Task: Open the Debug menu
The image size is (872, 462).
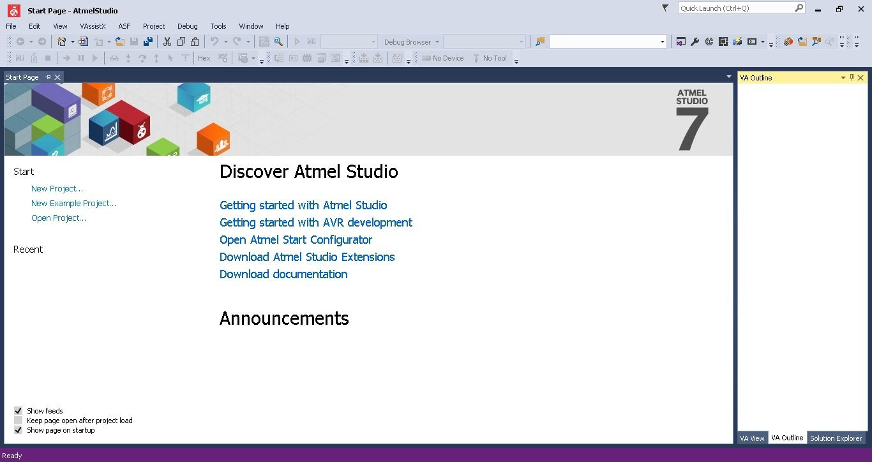Action: [x=187, y=26]
